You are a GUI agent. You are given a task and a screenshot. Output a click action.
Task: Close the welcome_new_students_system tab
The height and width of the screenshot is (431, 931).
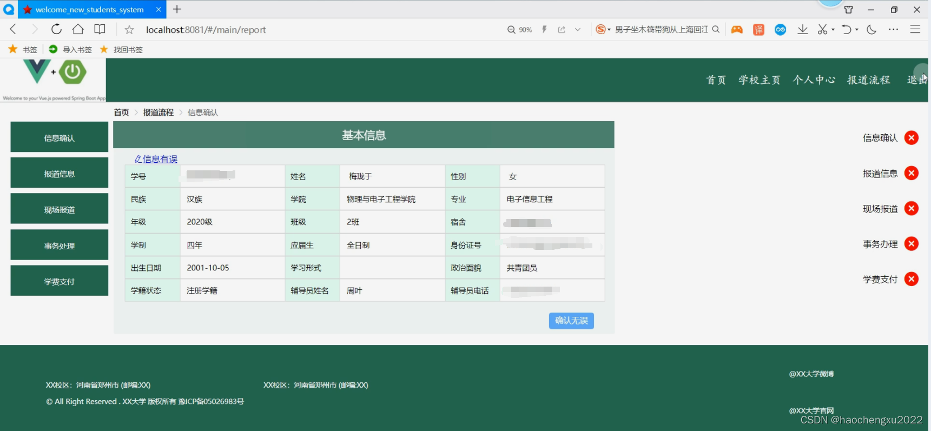[159, 9]
